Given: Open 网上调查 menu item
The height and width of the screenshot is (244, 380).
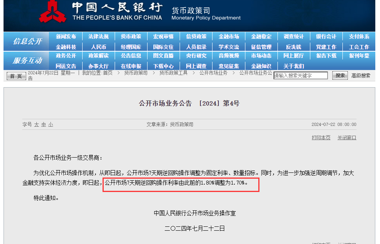Looking at the screenshot, I should pos(196,66).
